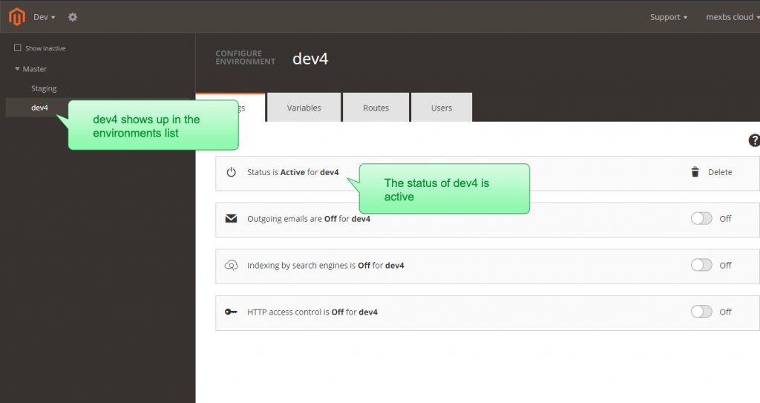The image size is (760, 403).
Task: Select the dev4 environment in sidebar
Action: [x=39, y=108]
